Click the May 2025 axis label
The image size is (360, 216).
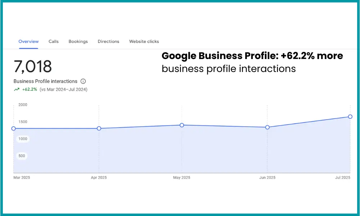coord(181,177)
